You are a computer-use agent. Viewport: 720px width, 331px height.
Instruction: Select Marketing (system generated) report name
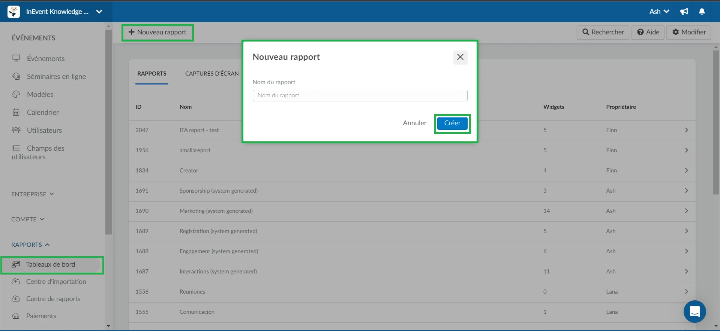tap(216, 211)
